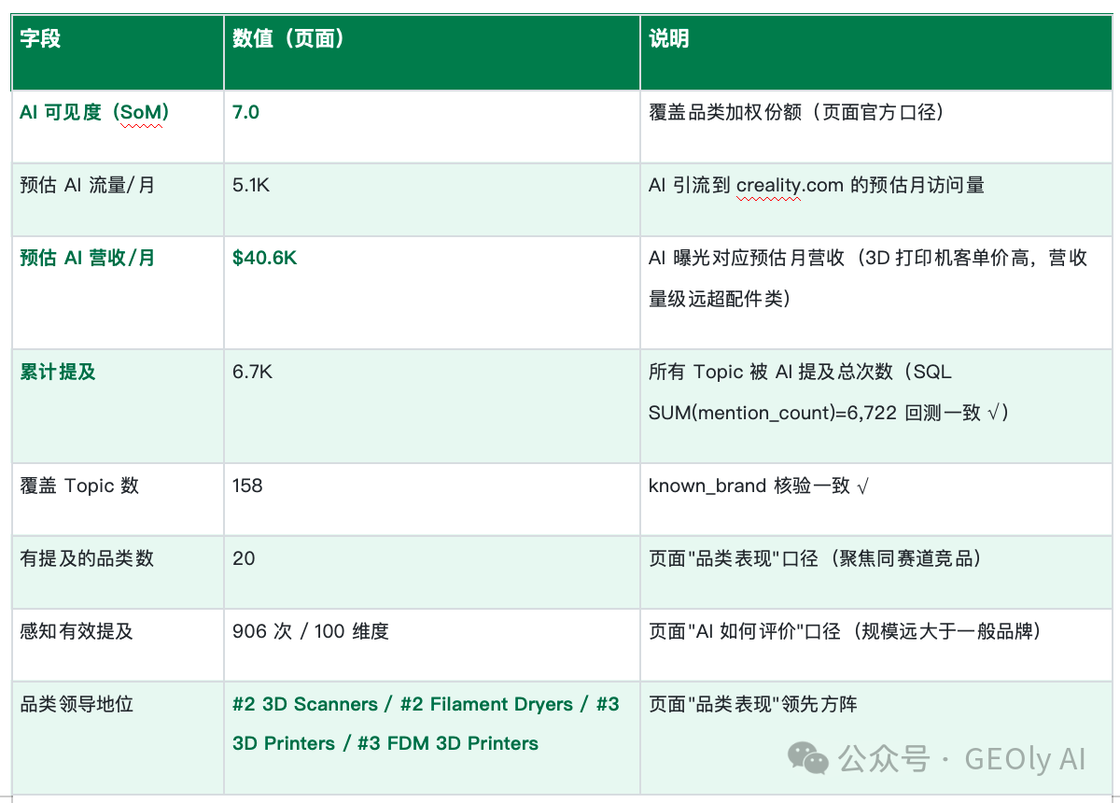Screen dimensions: 1120x803
Task: Select the '感知有效提及' cell
Action: point(118,645)
